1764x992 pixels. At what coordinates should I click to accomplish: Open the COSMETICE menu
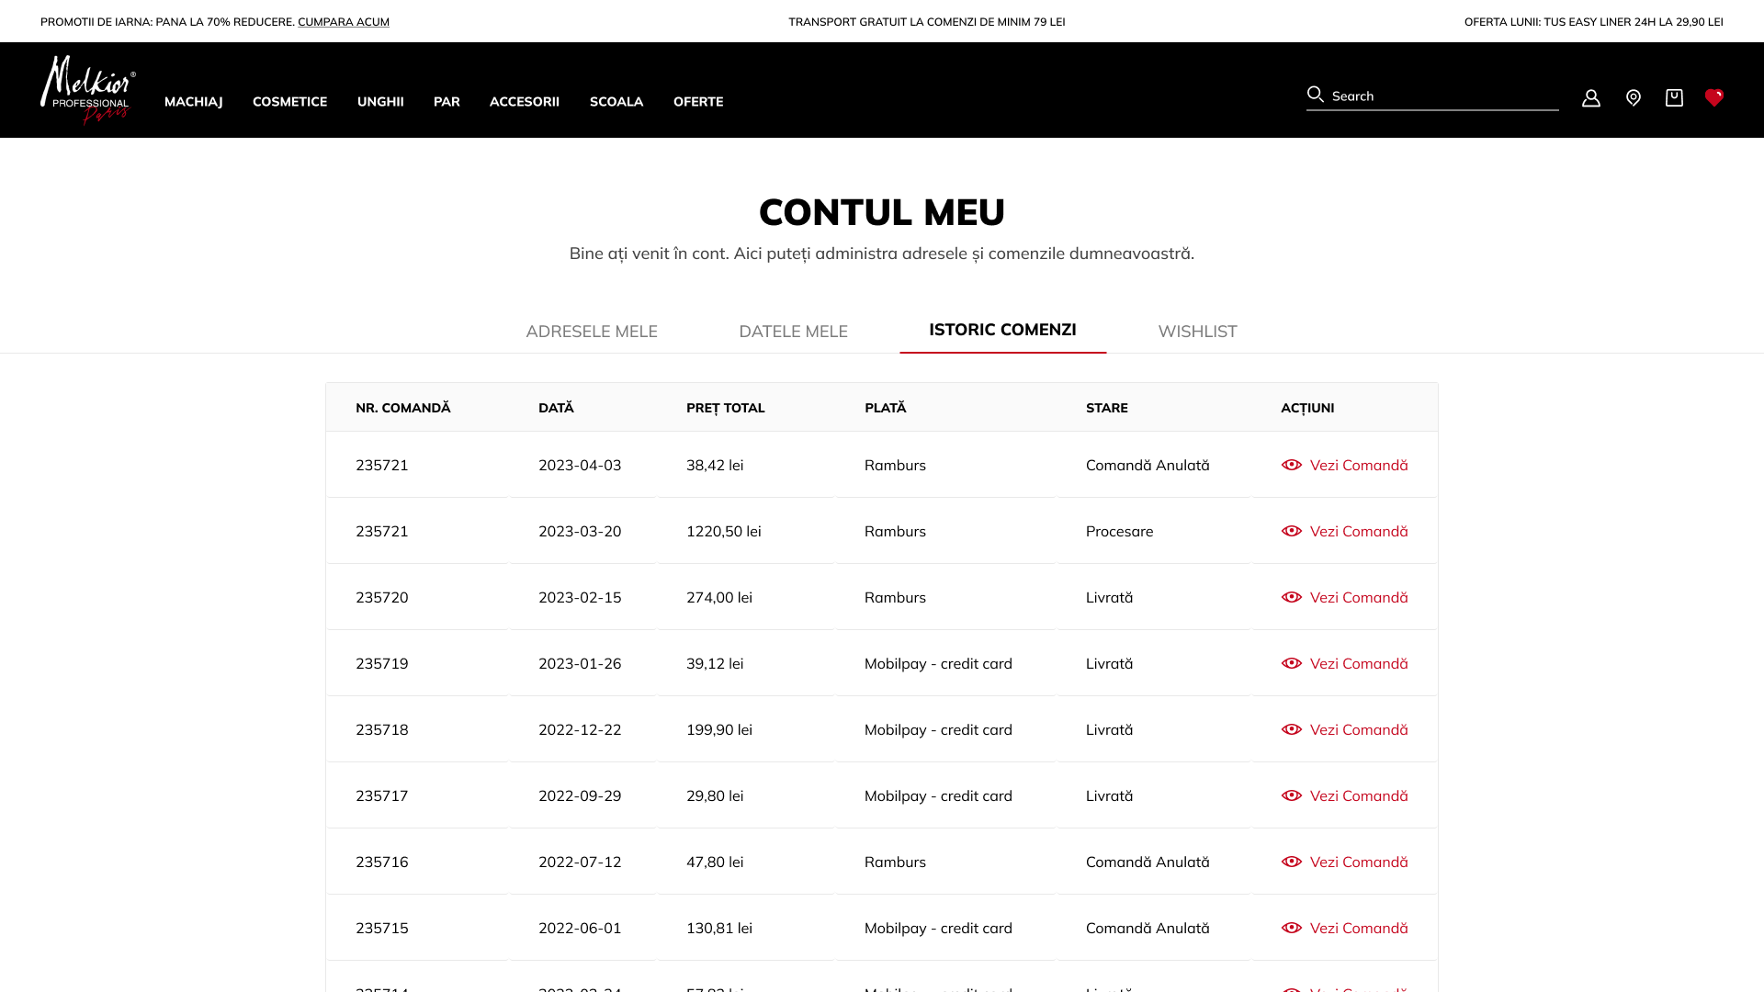coord(289,102)
